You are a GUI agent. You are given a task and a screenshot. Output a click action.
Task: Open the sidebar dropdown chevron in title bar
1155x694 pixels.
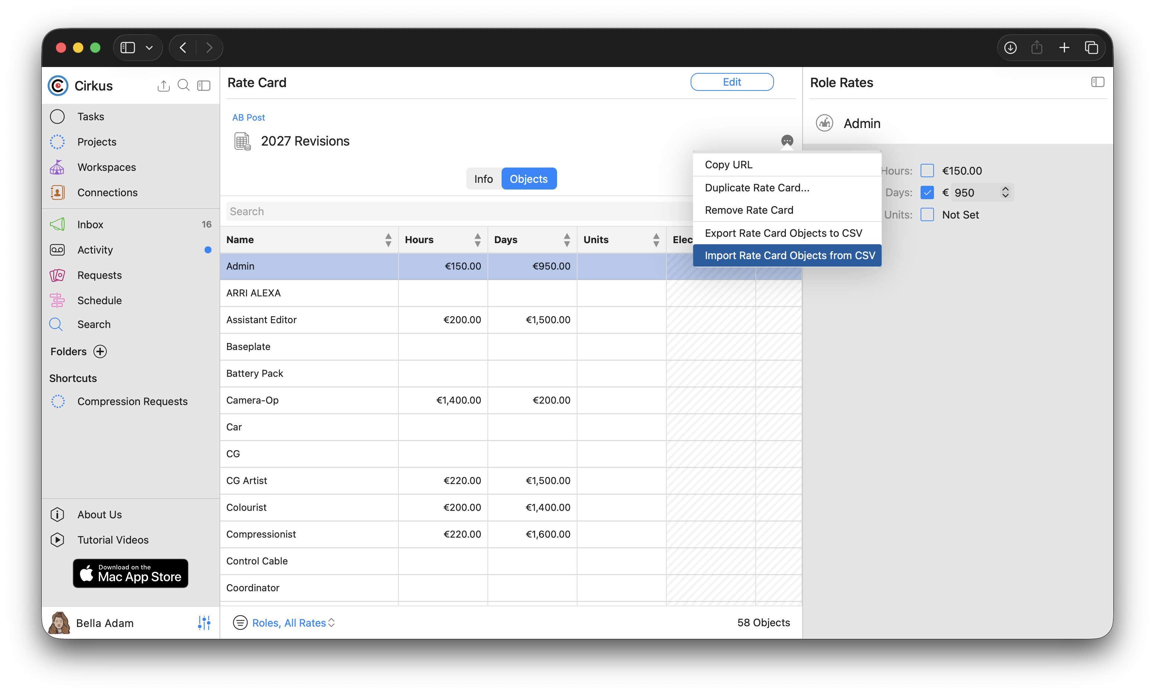(149, 48)
